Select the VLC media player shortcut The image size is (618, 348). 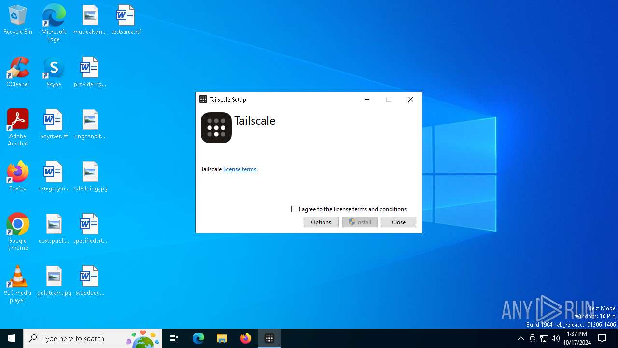point(18,284)
